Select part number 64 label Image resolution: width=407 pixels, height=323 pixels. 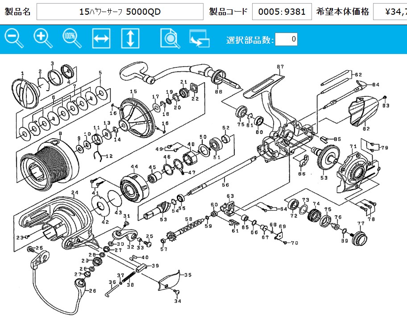tap(283, 209)
